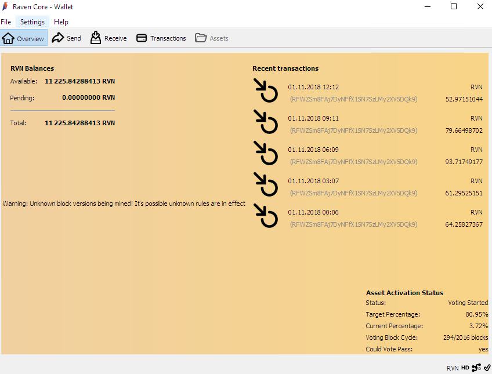
Task: Click the Could Vote Pass value yes
Action: click(483, 349)
